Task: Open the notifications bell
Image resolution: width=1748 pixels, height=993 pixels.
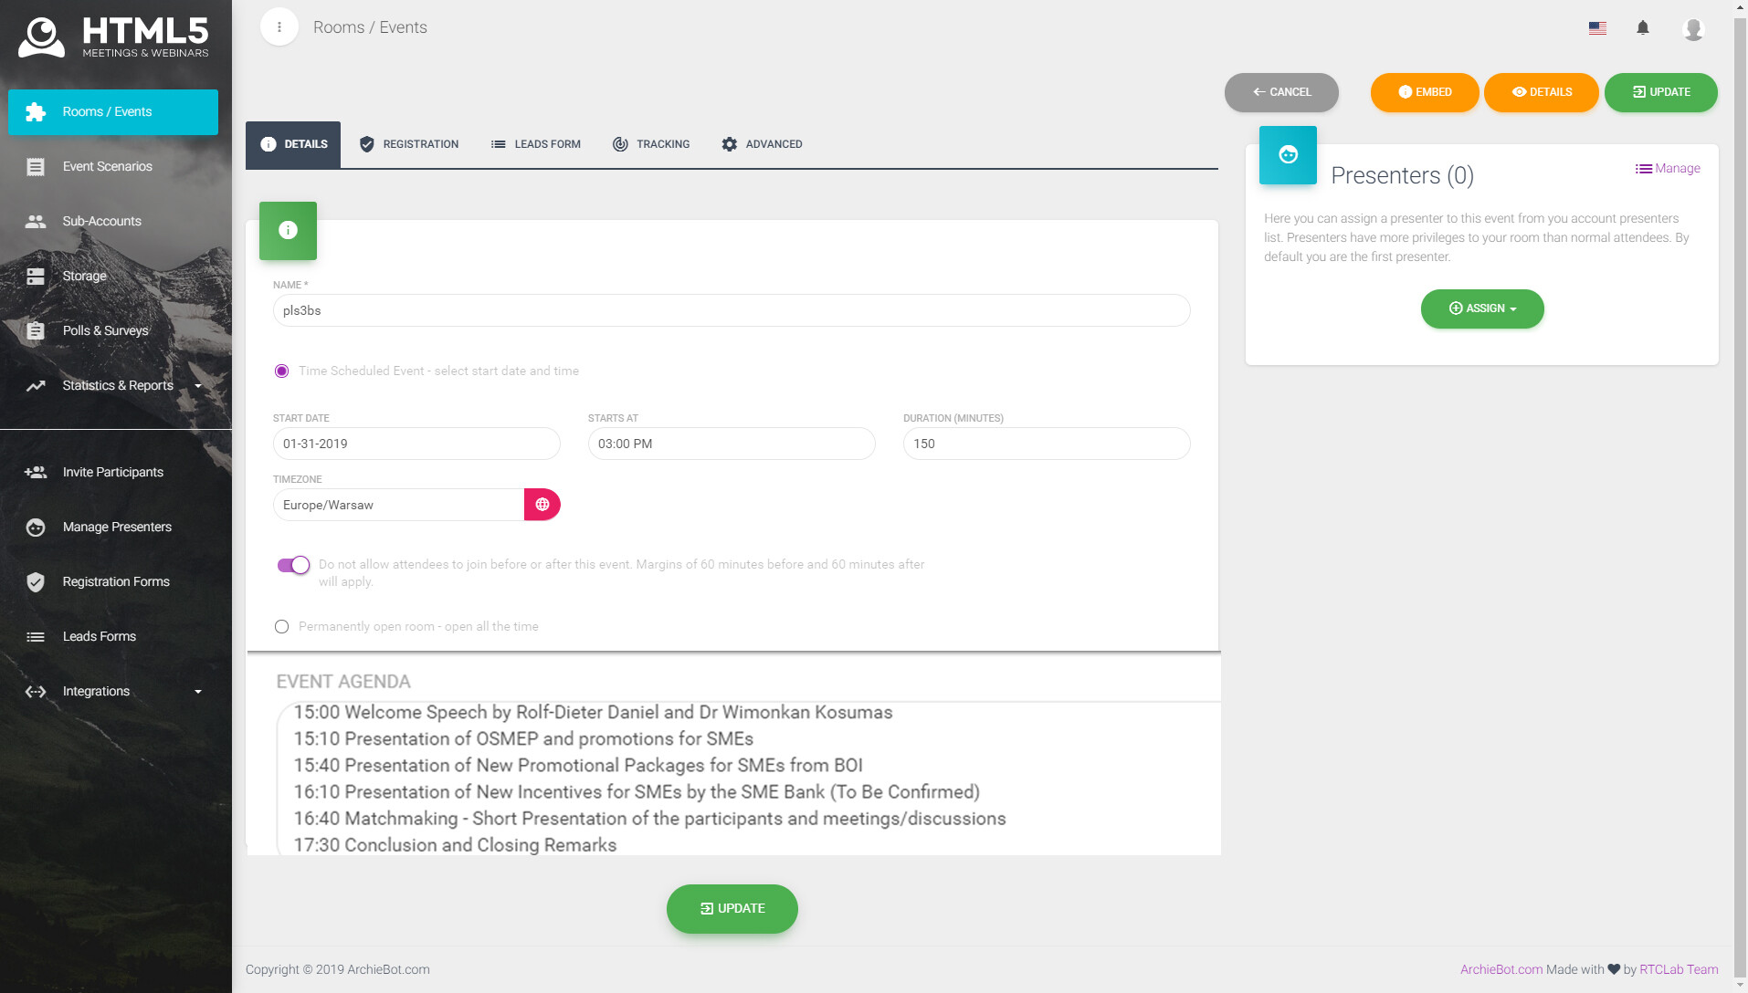Action: (1643, 28)
